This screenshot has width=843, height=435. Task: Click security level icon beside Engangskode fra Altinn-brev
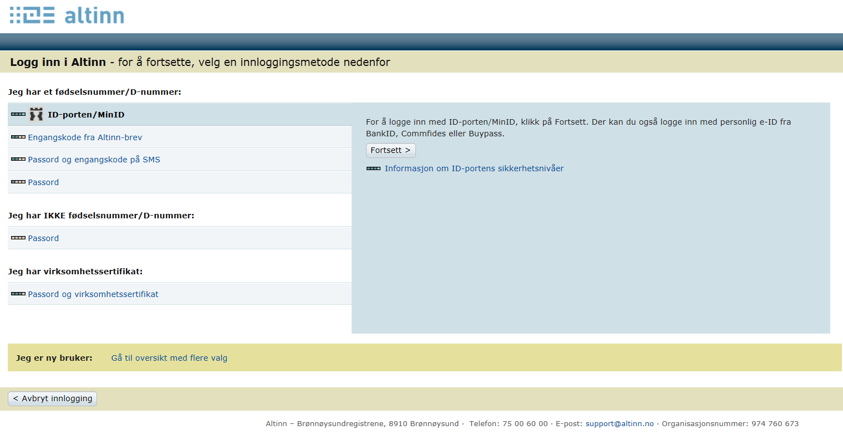(x=18, y=137)
